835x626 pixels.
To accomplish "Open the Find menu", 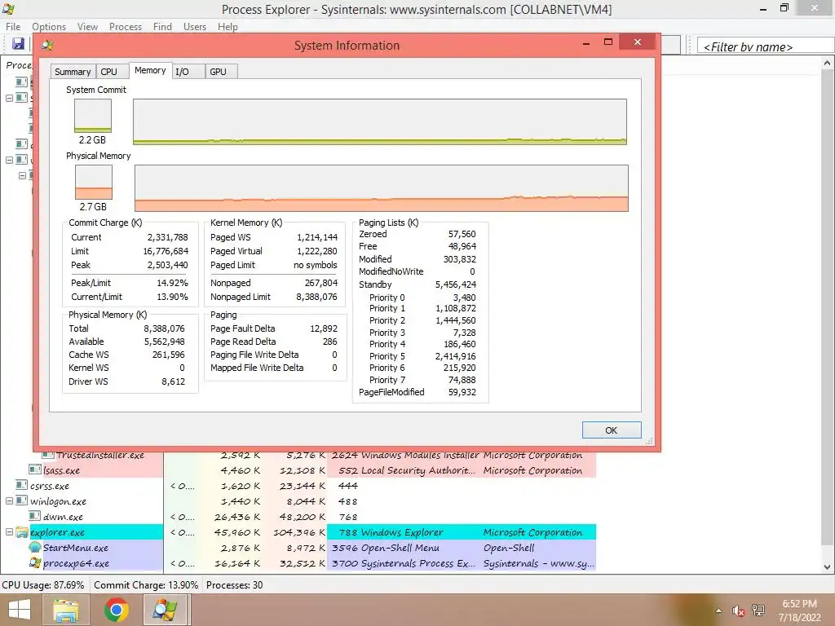I will pyautogui.click(x=162, y=27).
